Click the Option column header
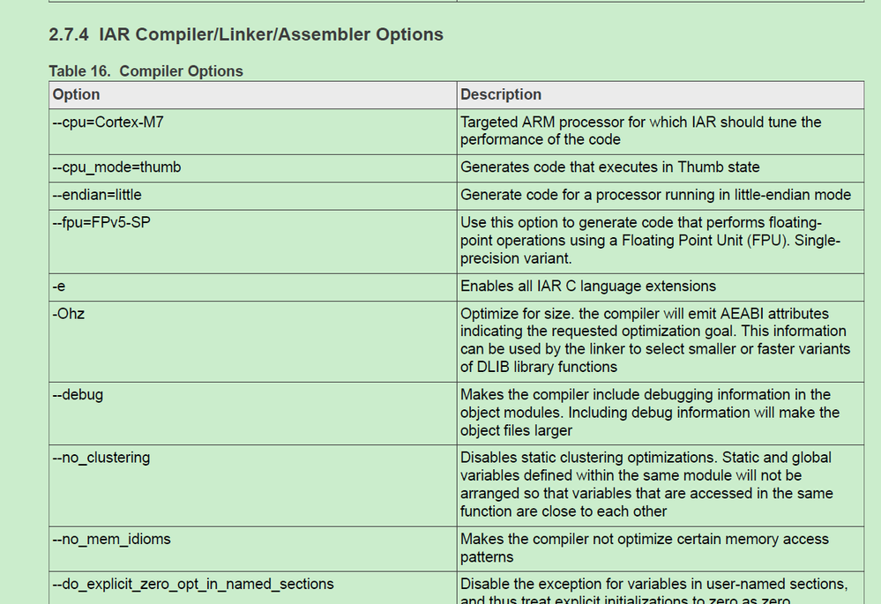The width and height of the screenshot is (881, 604). coord(77,94)
